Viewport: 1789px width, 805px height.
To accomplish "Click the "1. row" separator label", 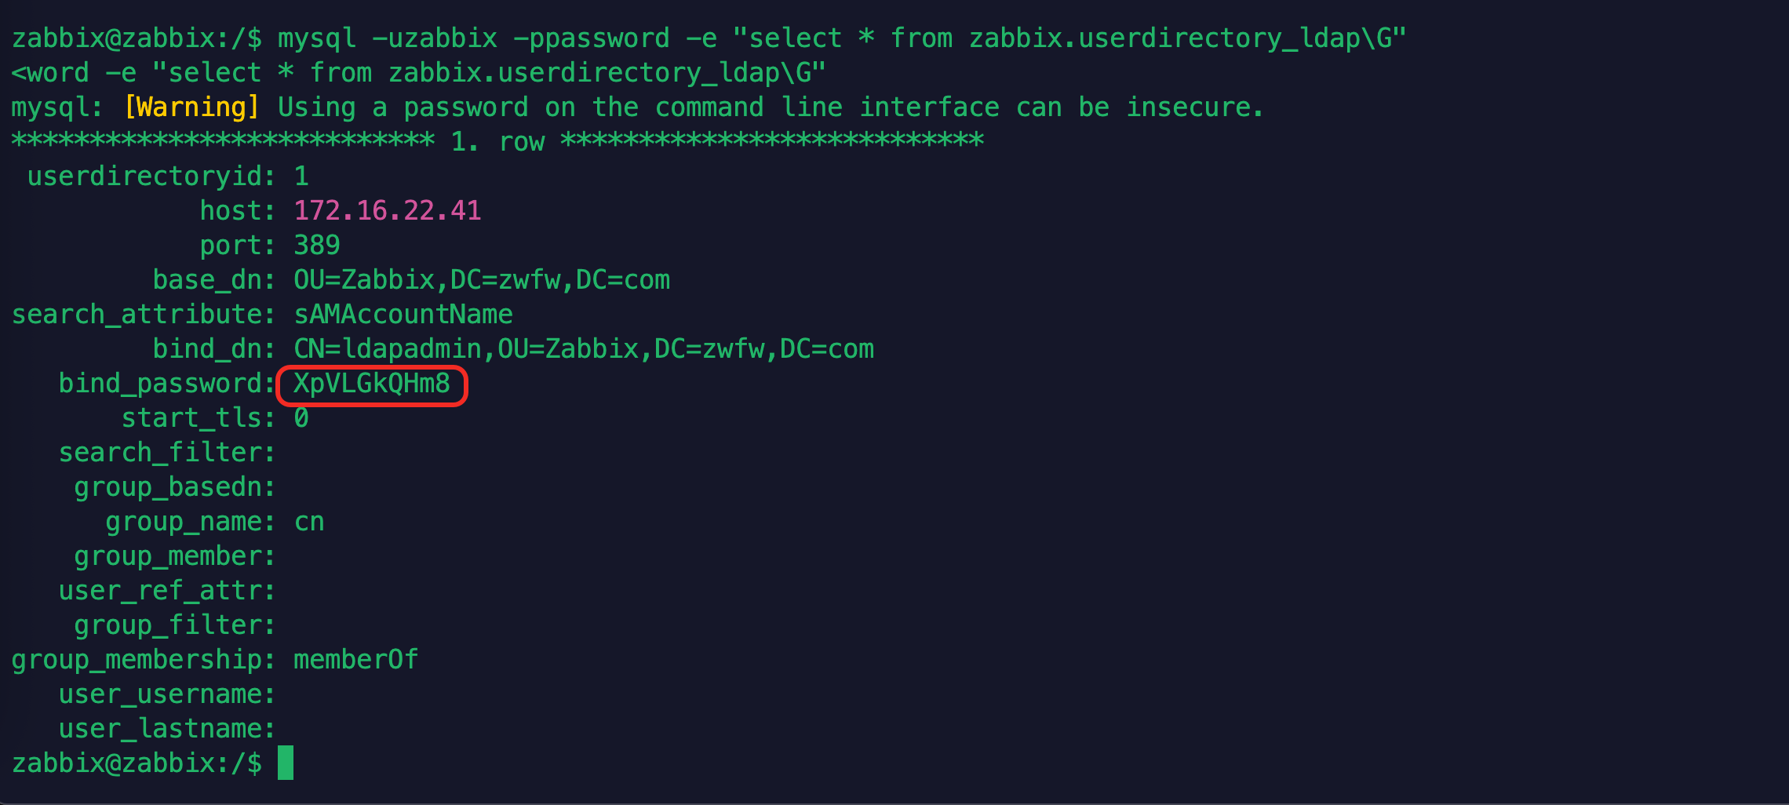I will tap(497, 142).
